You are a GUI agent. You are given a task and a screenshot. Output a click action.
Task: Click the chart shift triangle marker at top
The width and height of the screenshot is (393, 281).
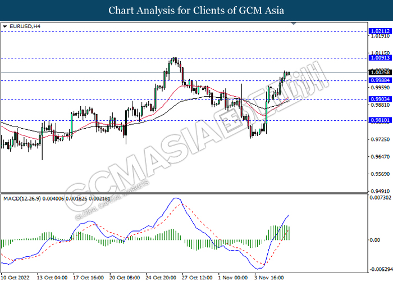[x=294, y=24]
